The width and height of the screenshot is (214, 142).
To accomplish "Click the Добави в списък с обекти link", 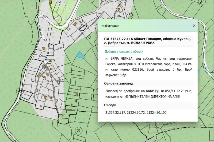I will (x=124, y=51).
